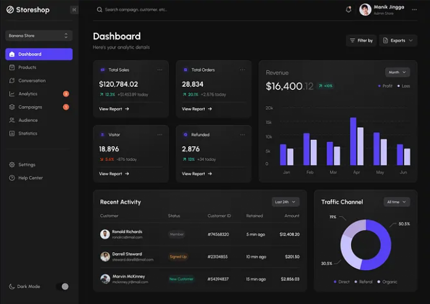The image size is (430, 304).
Task: Click the notification bell icon
Action: tap(349, 10)
